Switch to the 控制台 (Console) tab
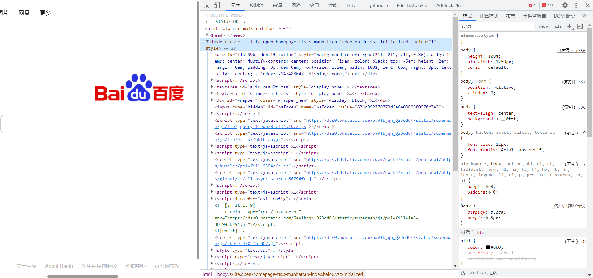The width and height of the screenshot is (593, 278). point(256,6)
